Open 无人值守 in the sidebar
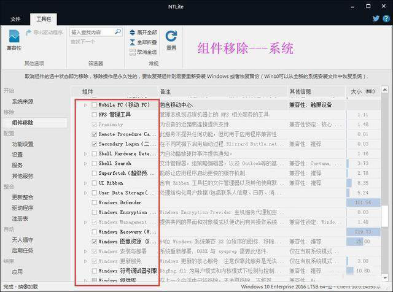Viewport: 393px width, 292px height. coord(23,240)
